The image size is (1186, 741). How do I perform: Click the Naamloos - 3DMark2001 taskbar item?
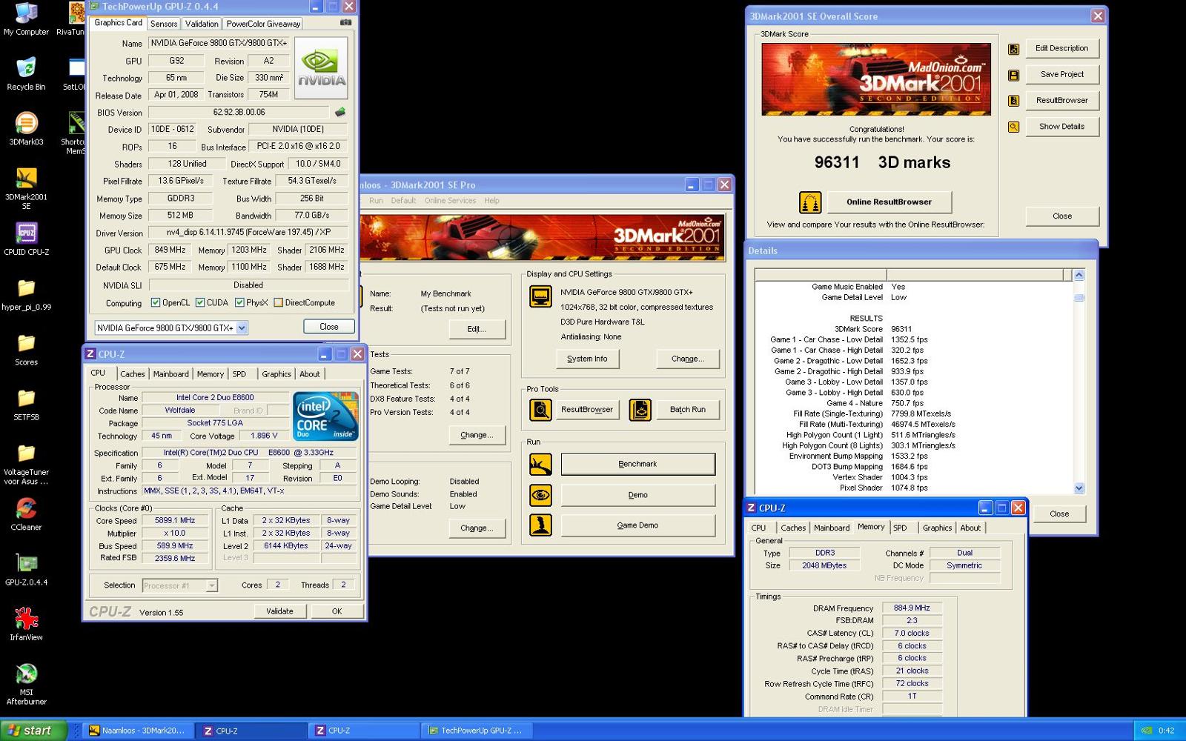(137, 731)
